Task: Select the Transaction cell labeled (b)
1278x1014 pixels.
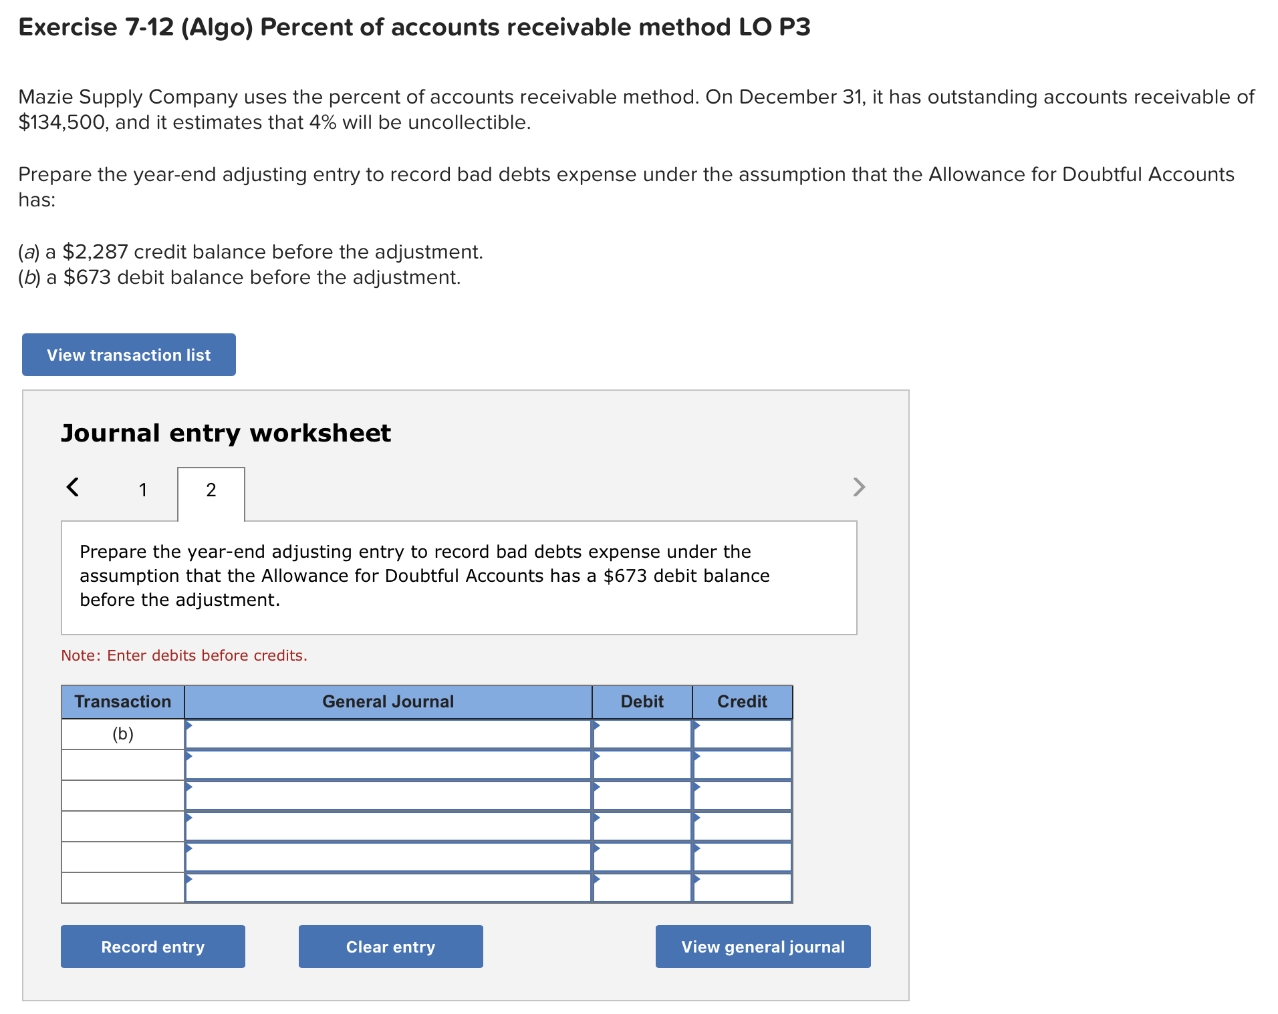Action: 122,733
